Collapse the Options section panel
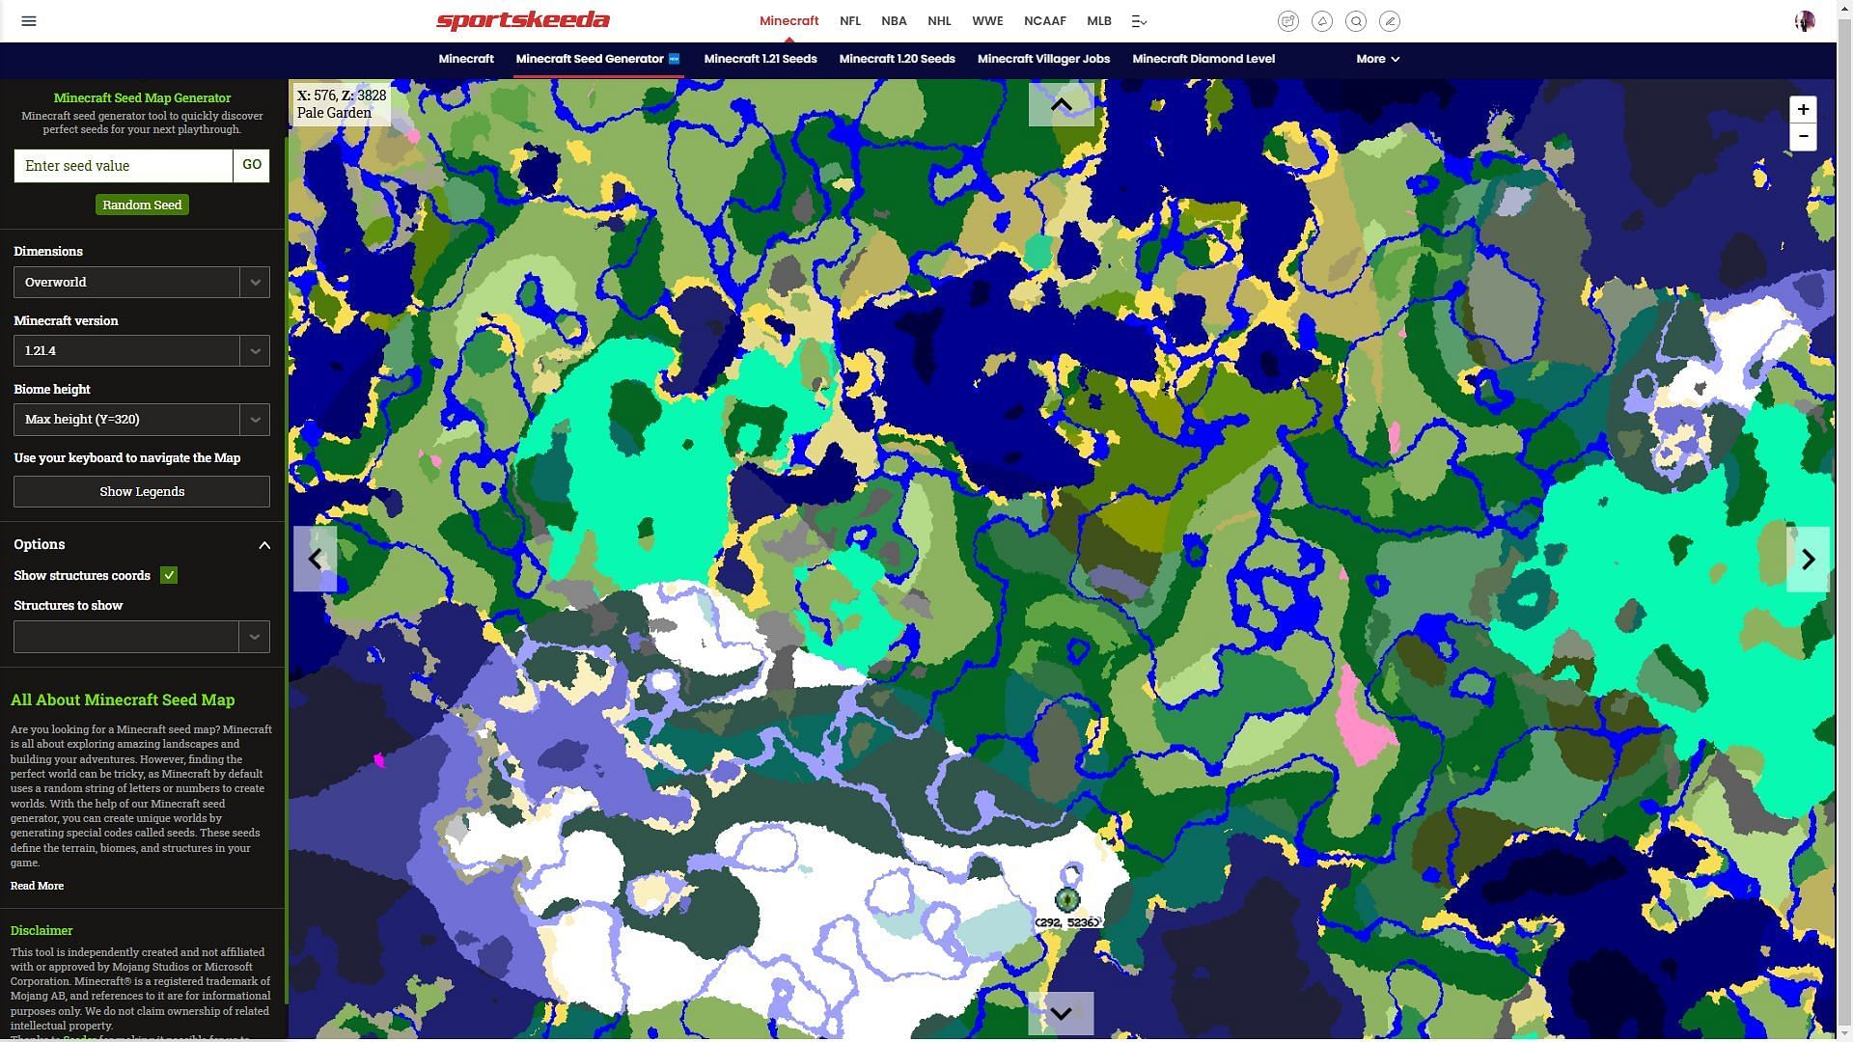 (x=263, y=544)
